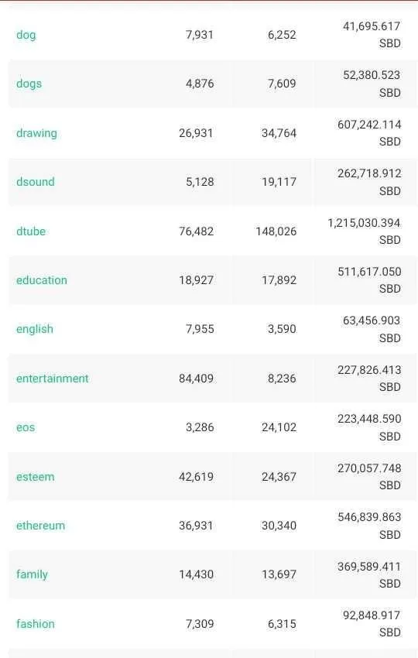
Task: Click the fashion tag link
Action: (36, 624)
